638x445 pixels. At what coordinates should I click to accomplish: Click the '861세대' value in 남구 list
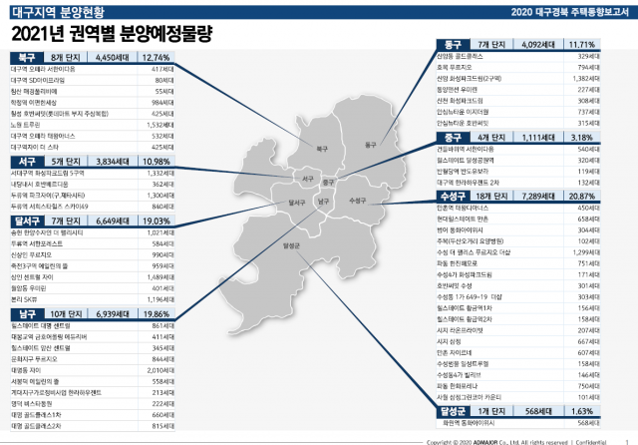click(x=162, y=325)
